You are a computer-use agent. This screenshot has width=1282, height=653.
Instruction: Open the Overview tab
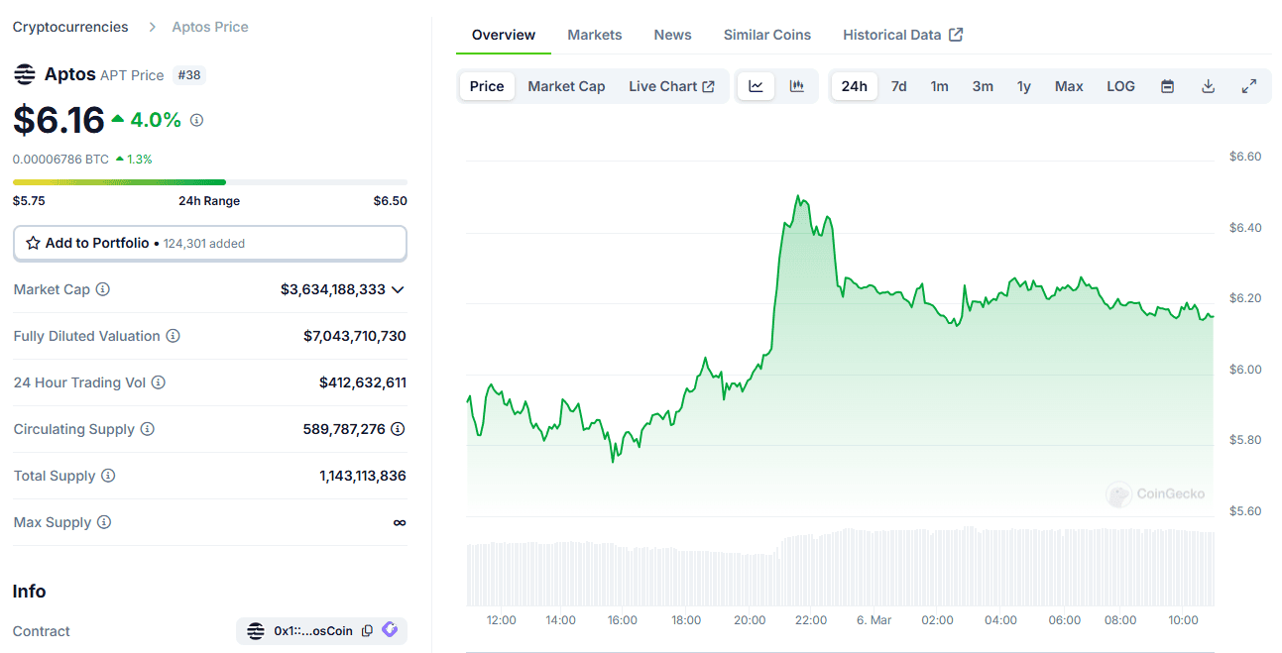504,35
